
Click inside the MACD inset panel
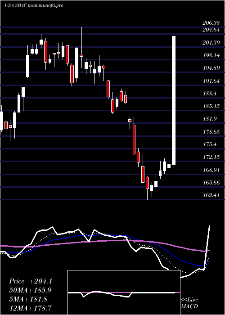click(124, 292)
